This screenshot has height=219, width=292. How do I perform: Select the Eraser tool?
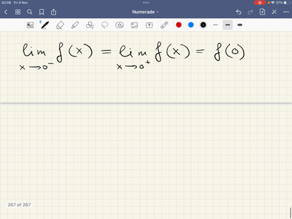click(60, 25)
